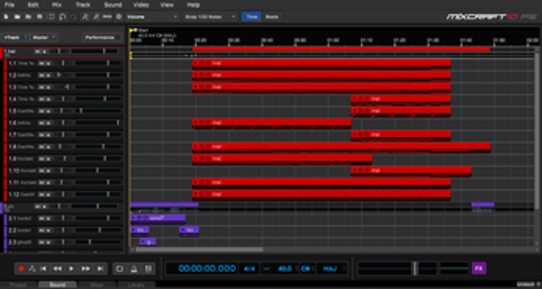The height and width of the screenshot is (289, 542).
Task: Click the Start marker flag on timeline
Action: [131, 30]
